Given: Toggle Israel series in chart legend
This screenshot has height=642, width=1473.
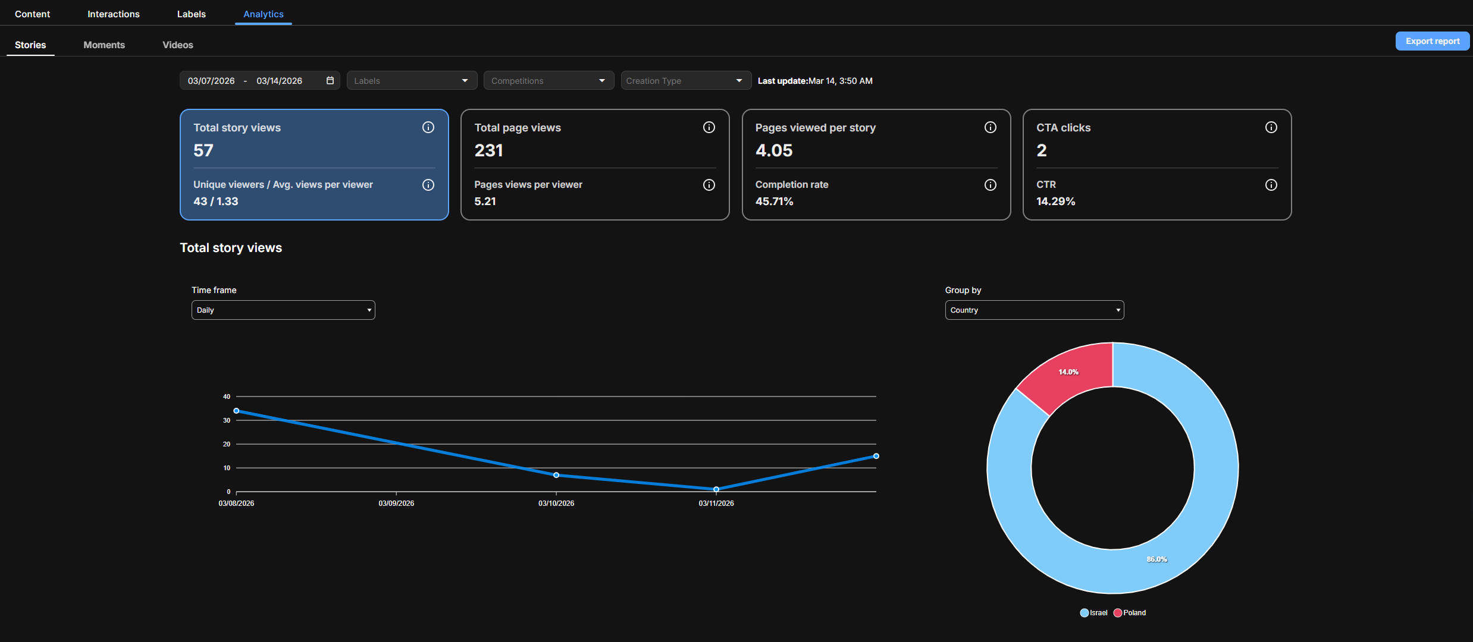Looking at the screenshot, I should point(1093,613).
